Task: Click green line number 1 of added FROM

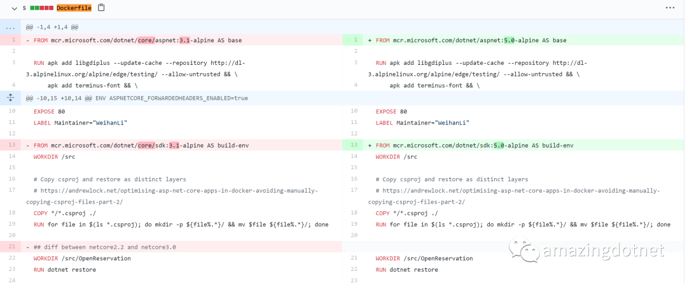Action: (x=352, y=40)
